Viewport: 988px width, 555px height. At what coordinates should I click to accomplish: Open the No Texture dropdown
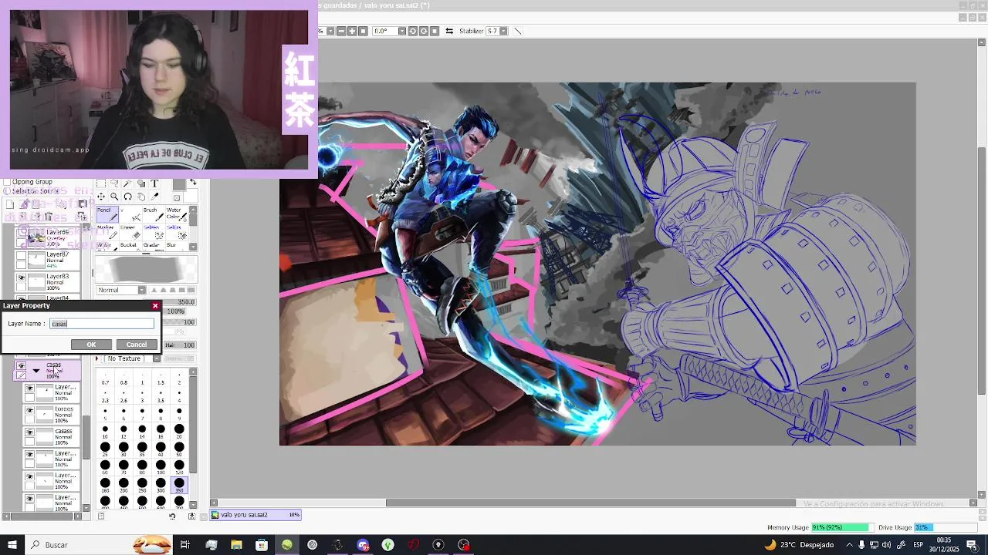click(x=156, y=358)
